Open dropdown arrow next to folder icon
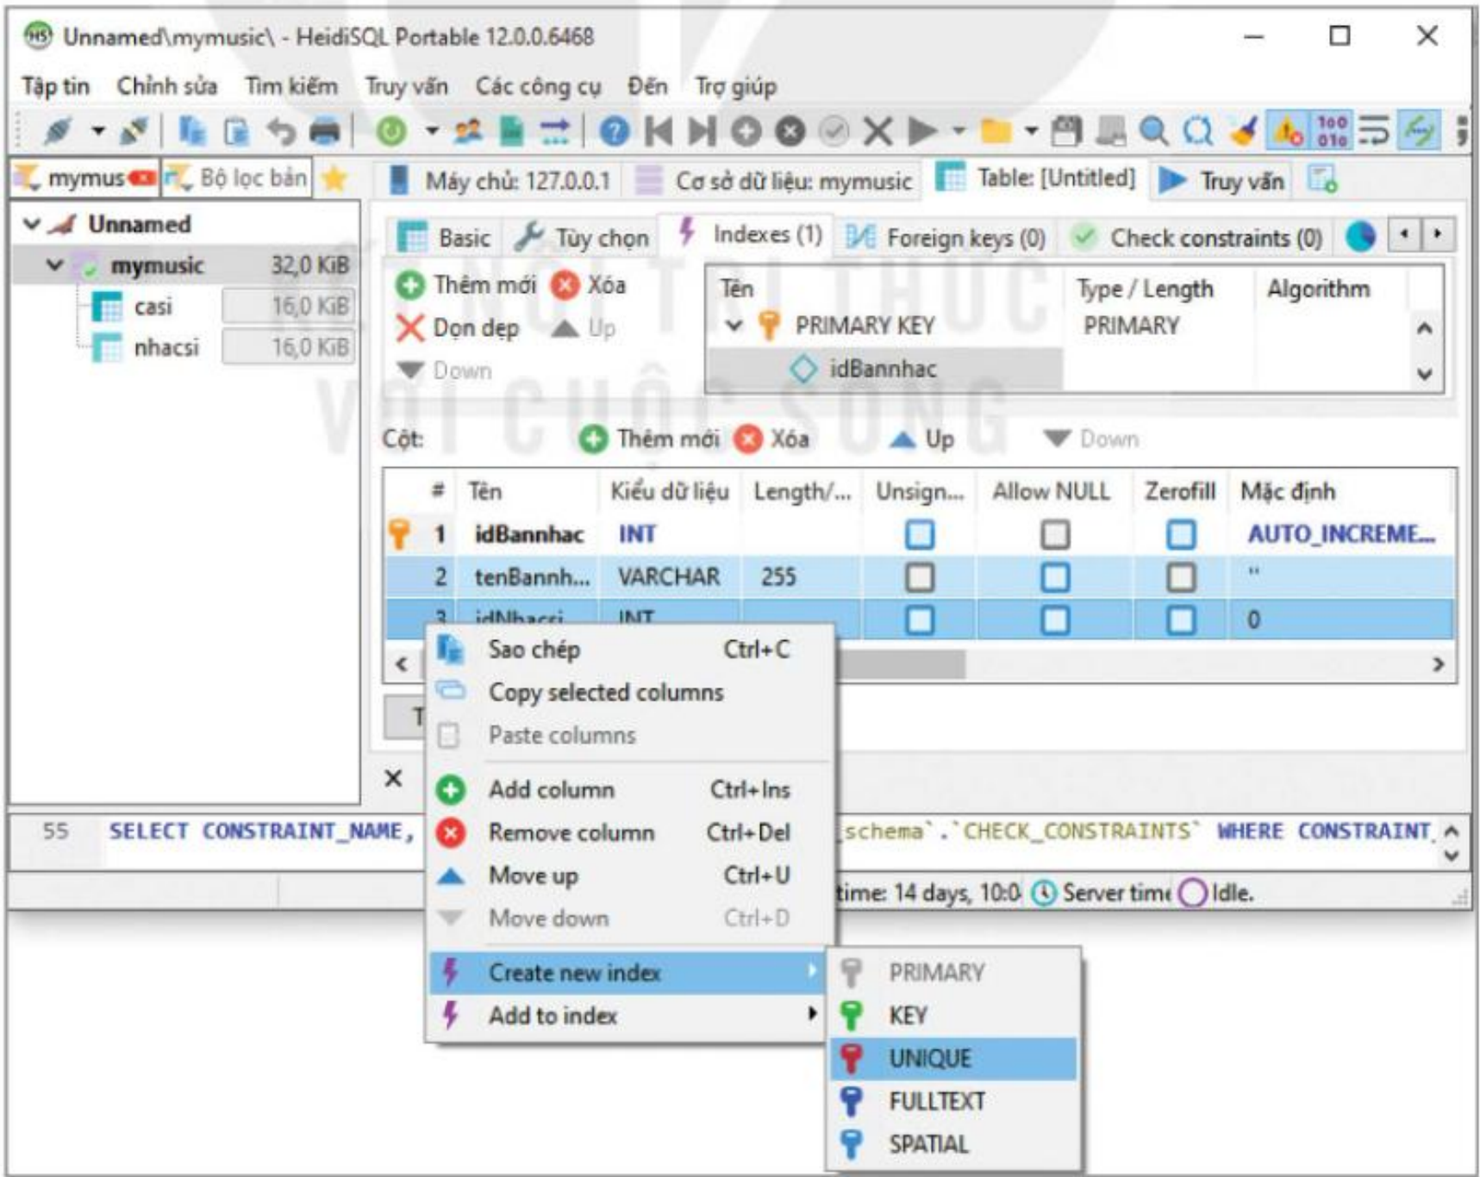Image resolution: width=1480 pixels, height=1177 pixels. click(1031, 131)
